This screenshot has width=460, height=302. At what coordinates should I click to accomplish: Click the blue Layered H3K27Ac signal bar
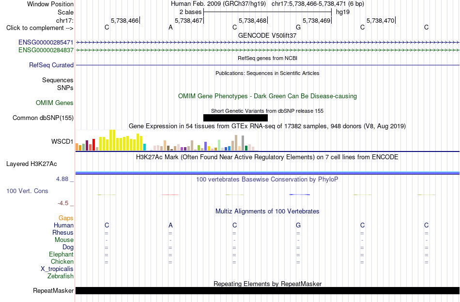click(267, 173)
